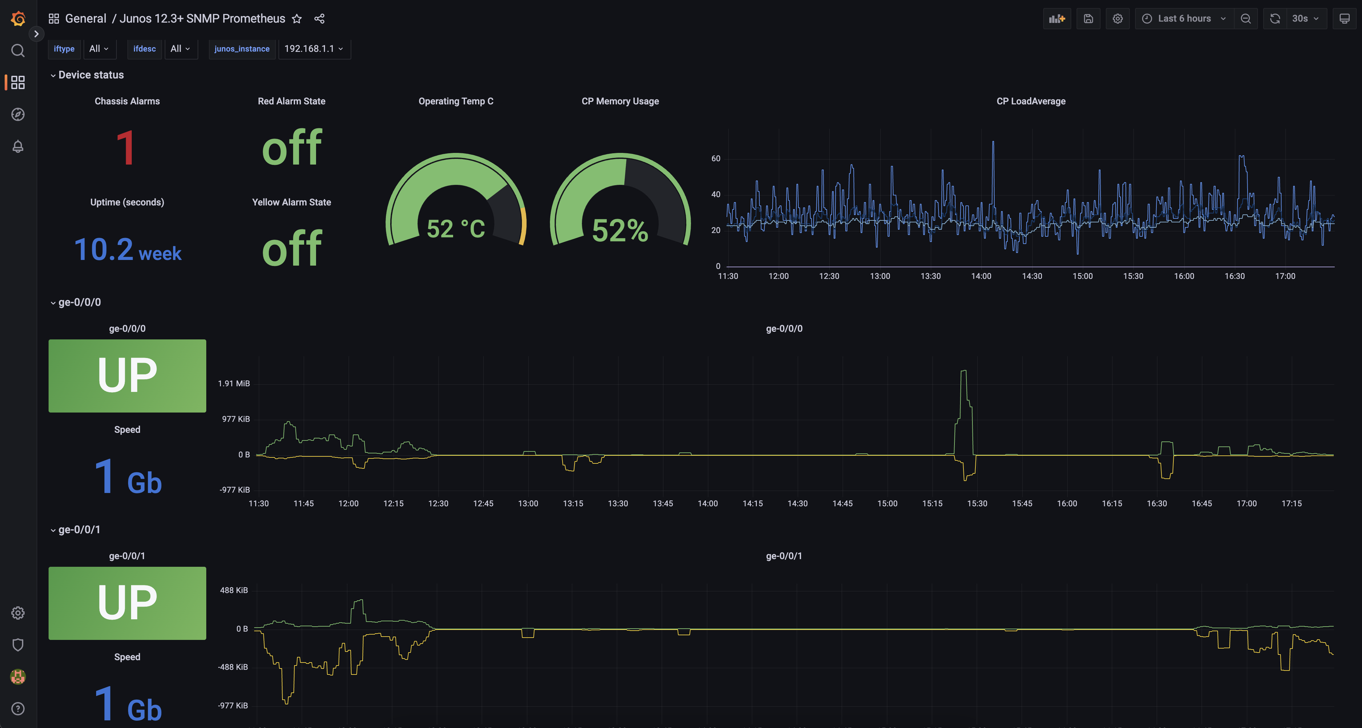Open the Grafana home logo
The image size is (1362, 728).
(18, 19)
